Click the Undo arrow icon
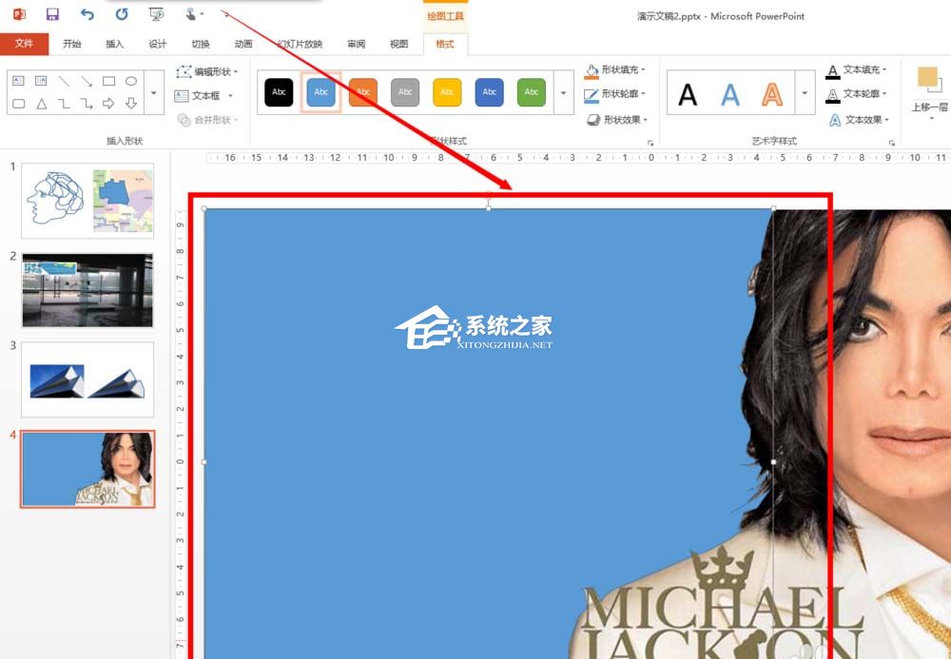This screenshot has height=659, width=951. 87,13
